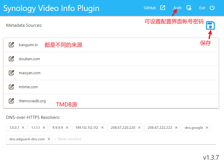Click the 149.112.112.112 resolver text
This screenshot has width=224, height=163.
click(x=87, y=128)
